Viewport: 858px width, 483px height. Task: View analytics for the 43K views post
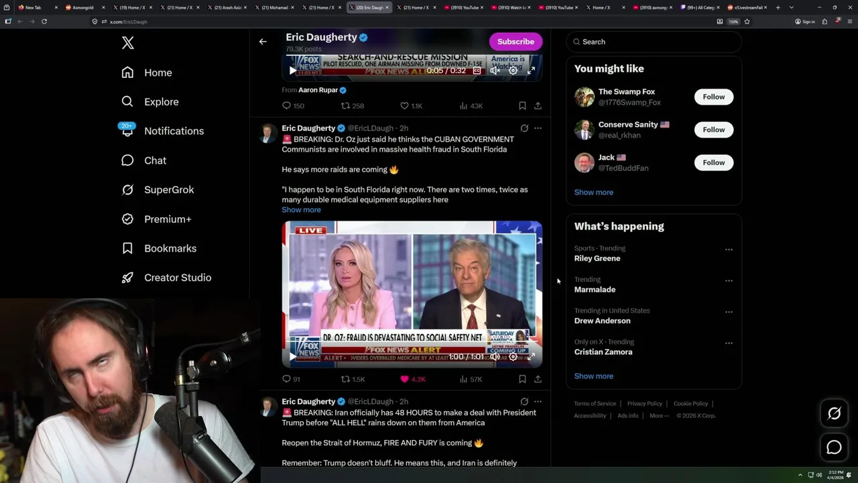point(471,106)
